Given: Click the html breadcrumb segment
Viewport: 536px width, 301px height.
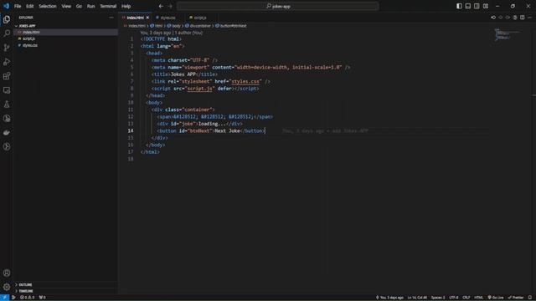Looking at the screenshot, I should click(x=157, y=26).
